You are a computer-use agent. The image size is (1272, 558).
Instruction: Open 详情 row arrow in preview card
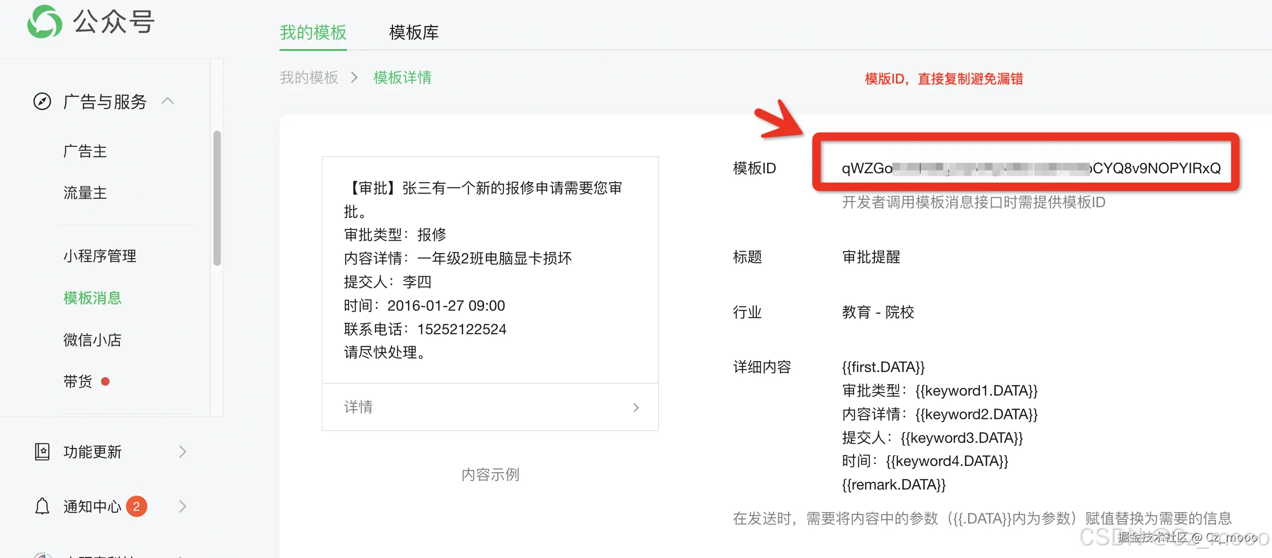pos(636,407)
